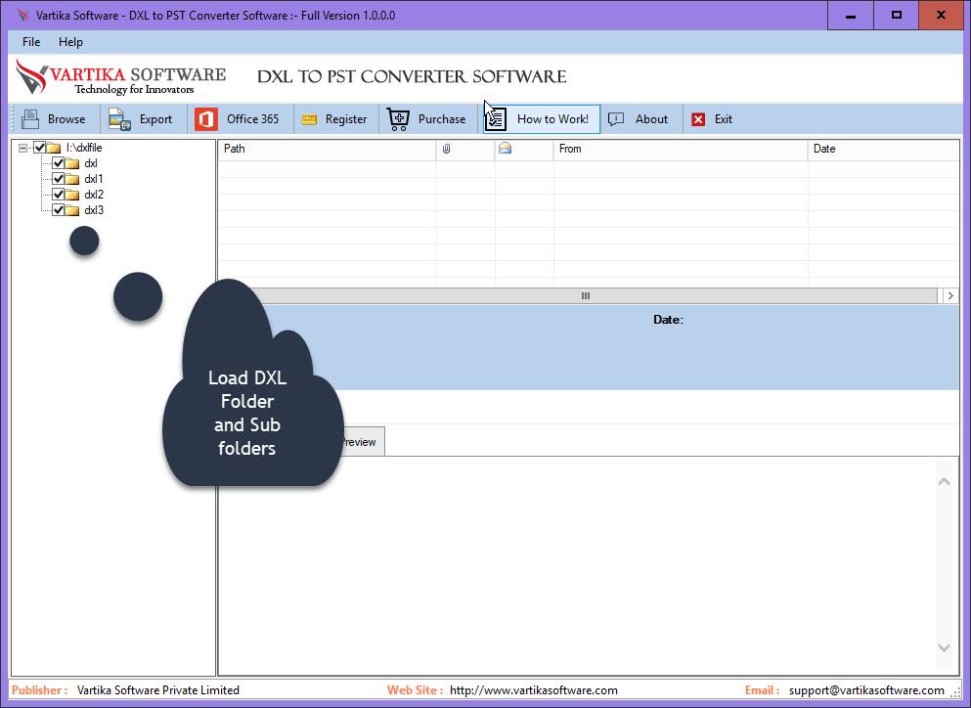The width and height of the screenshot is (971, 708).
Task: Click the dxl1 folder icon
Action: tap(72, 179)
